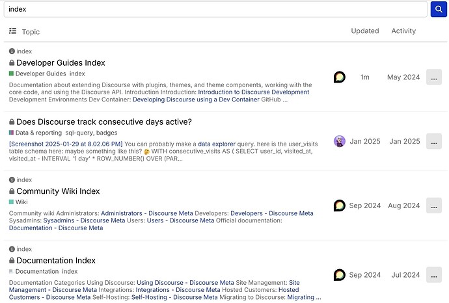The image size is (449, 303).
Task: Open more options for Developer Guides Index
Action: (x=434, y=77)
